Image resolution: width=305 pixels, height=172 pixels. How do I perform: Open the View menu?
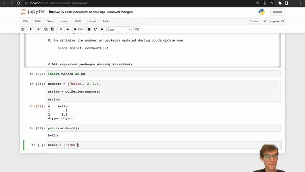[51, 21]
